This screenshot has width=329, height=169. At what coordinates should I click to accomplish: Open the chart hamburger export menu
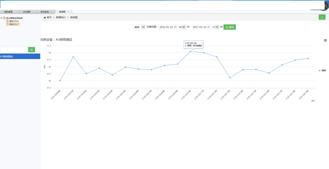(325, 40)
